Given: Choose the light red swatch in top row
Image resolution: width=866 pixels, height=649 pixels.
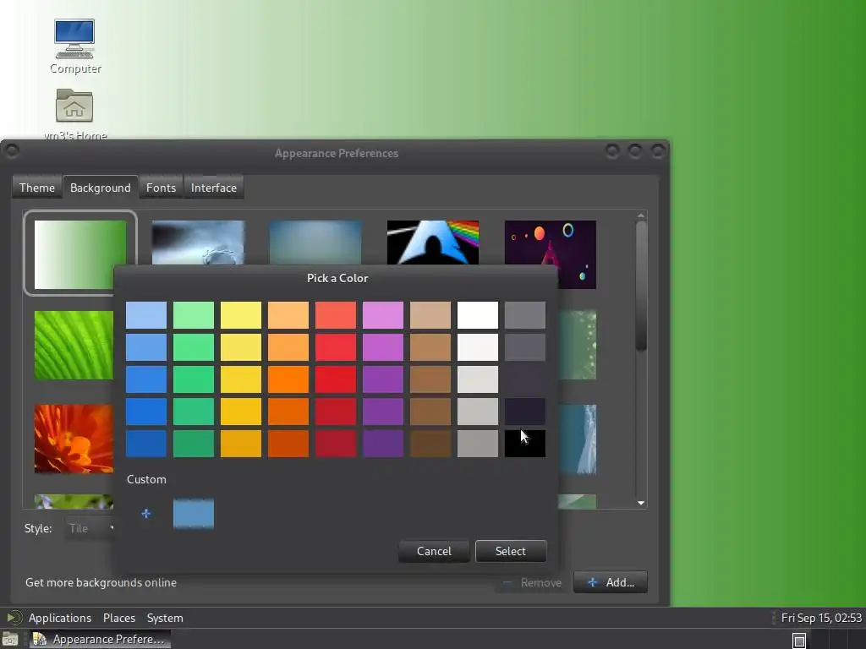Looking at the screenshot, I should coord(336,315).
